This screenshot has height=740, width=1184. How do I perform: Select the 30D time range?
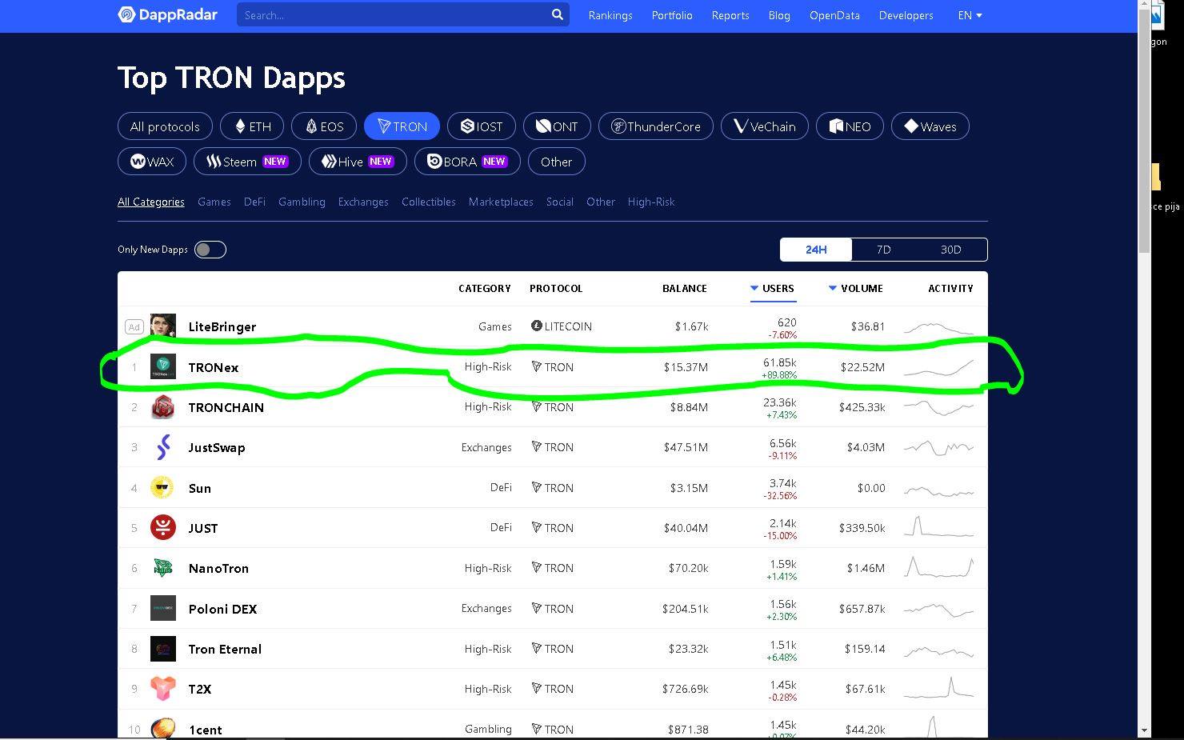pyautogui.click(x=950, y=250)
